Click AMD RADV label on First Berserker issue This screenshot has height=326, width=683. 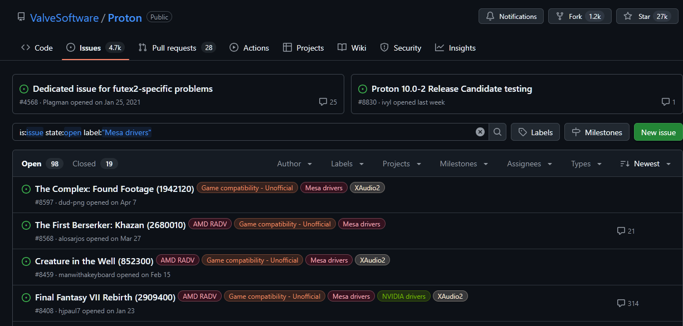pos(210,224)
